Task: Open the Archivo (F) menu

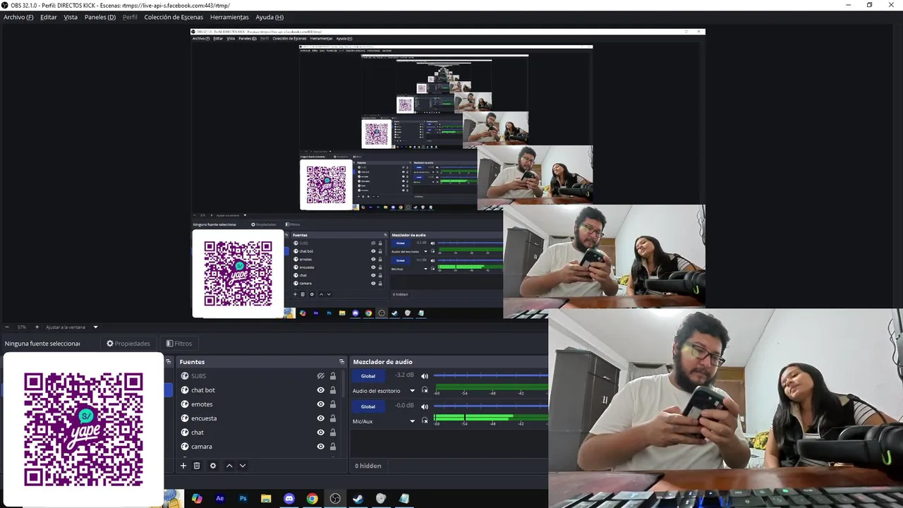Action: pyautogui.click(x=18, y=17)
